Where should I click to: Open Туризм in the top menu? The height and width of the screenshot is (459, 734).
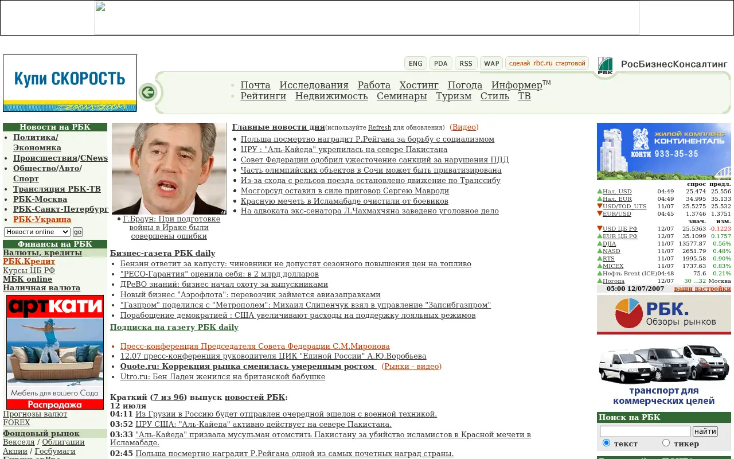(x=454, y=96)
